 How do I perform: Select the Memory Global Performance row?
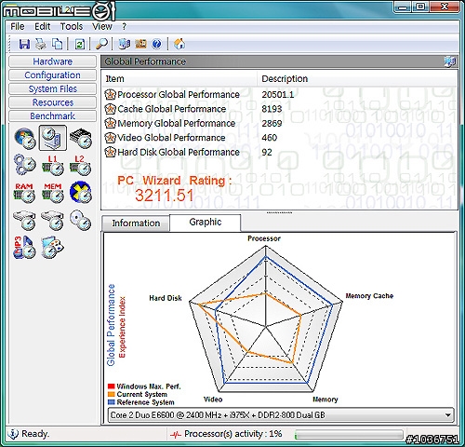pyautogui.click(x=280, y=123)
